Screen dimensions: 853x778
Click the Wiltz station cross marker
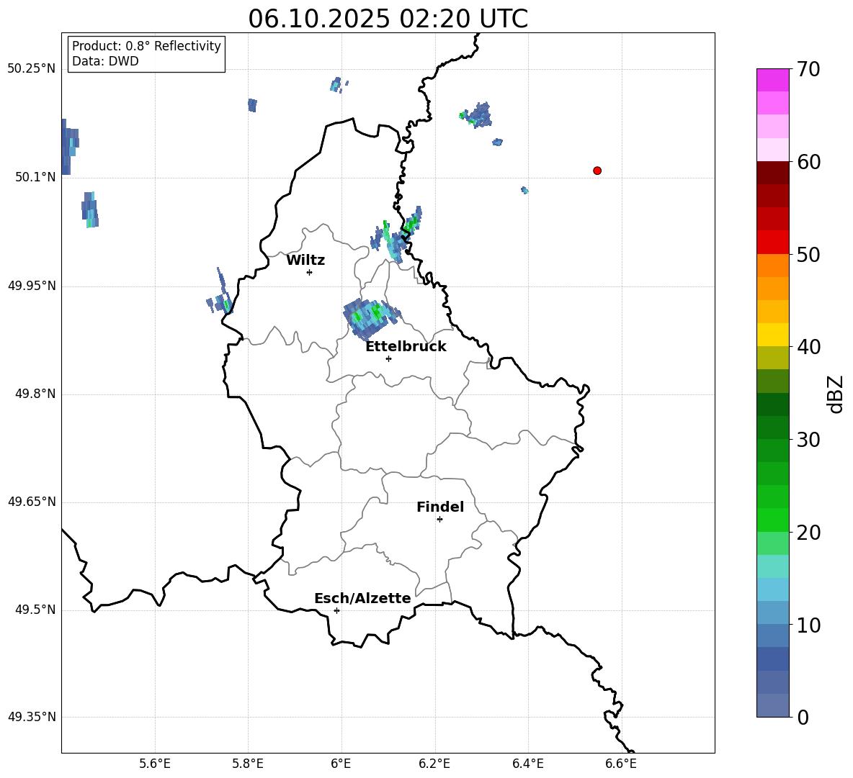310,272
